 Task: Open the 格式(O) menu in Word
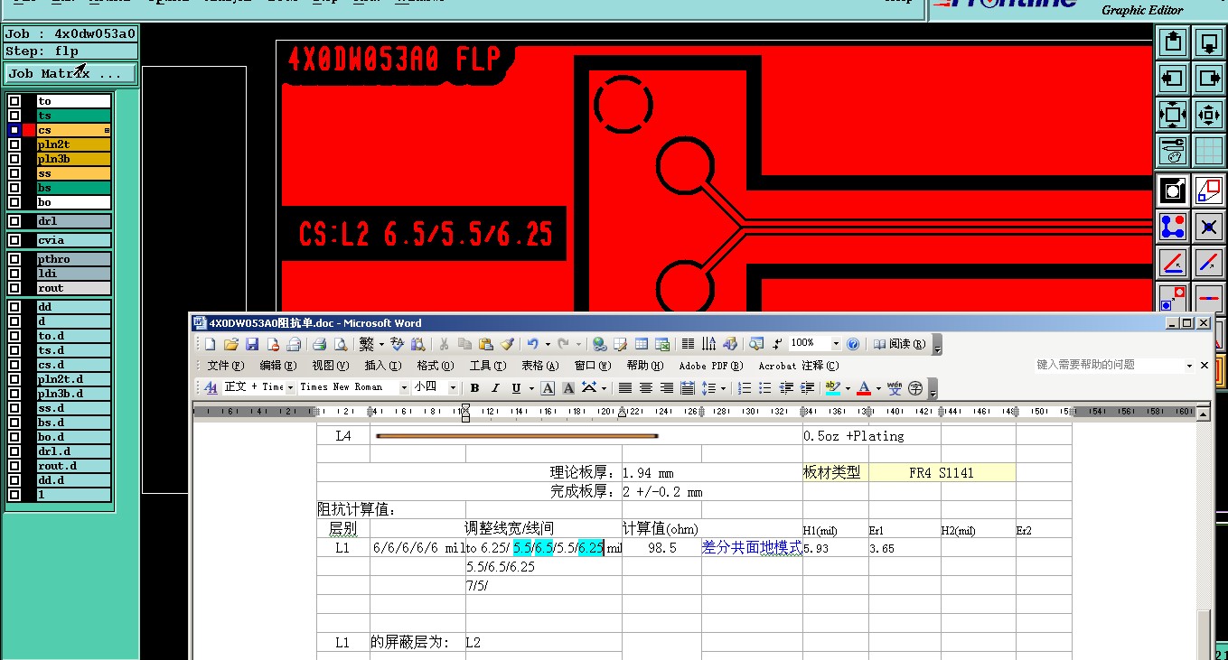[x=436, y=366]
